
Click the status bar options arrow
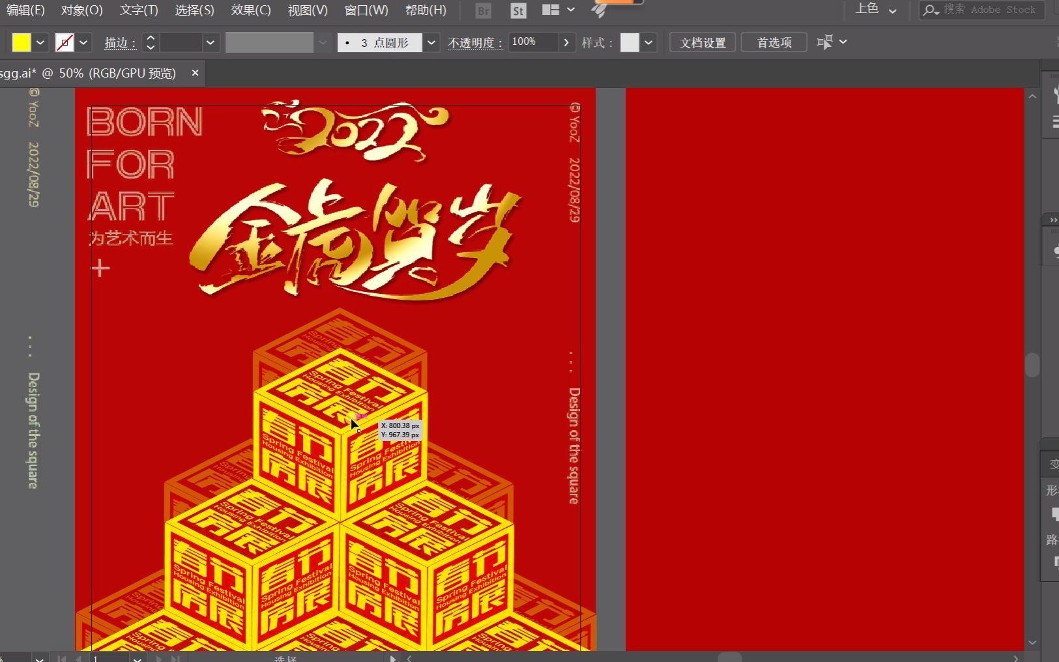(392, 659)
